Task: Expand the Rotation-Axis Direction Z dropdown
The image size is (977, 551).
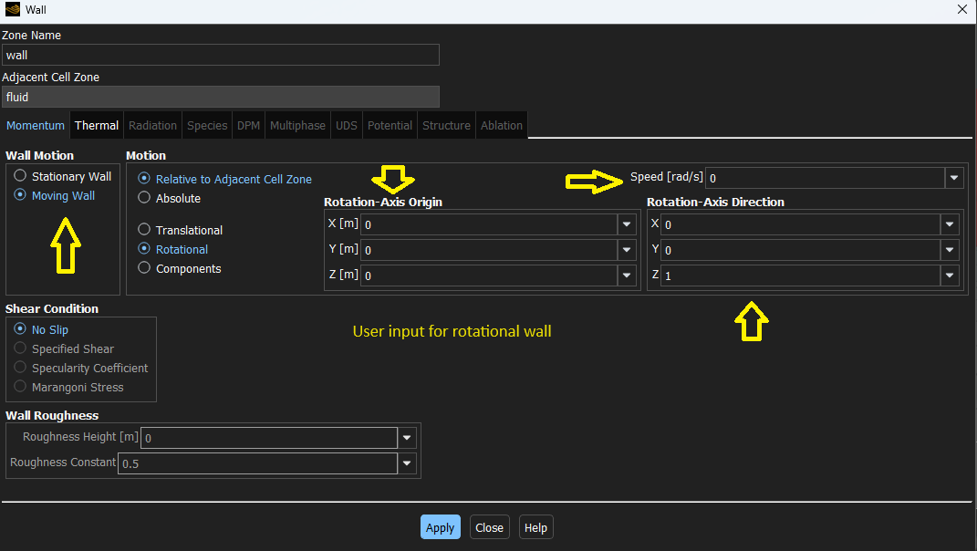Action: 949,275
